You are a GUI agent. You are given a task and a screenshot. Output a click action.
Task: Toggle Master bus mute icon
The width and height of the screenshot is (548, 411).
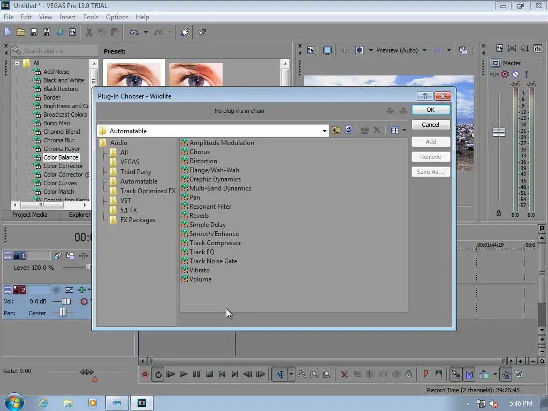(x=515, y=74)
